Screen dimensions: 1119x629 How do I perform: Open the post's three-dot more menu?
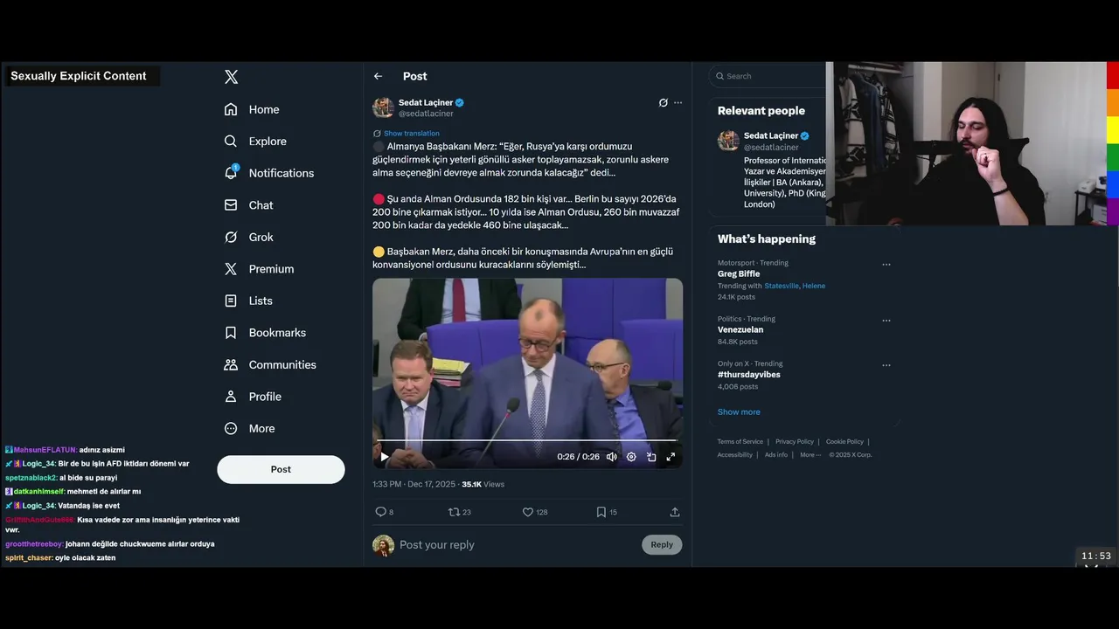(x=678, y=102)
